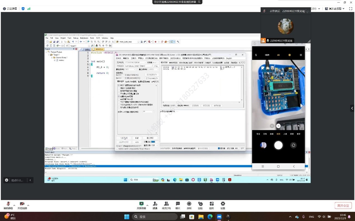Open the Apps (应用) icon

[211, 204]
